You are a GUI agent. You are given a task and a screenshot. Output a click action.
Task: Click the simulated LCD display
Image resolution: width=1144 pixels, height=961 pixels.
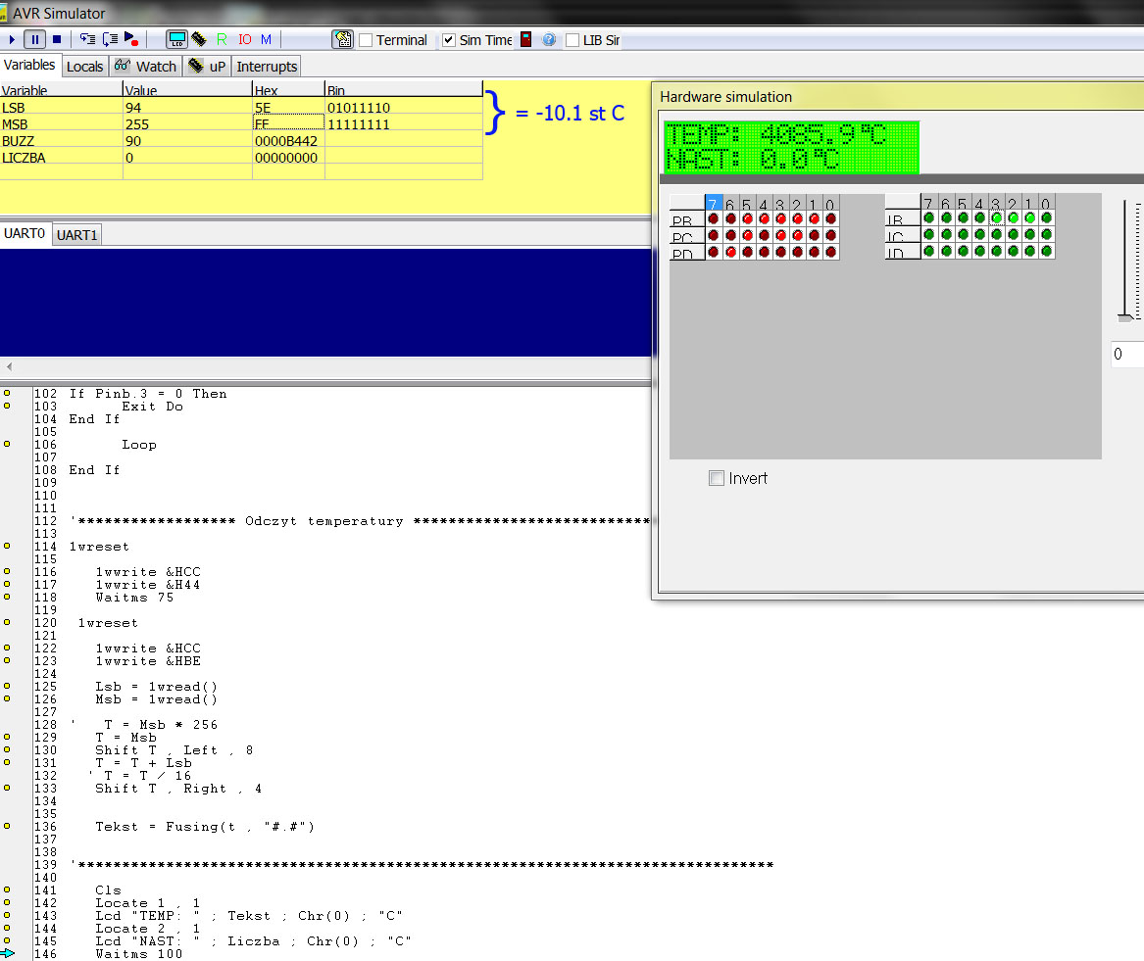pyautogui.click(x=791, y=147)
